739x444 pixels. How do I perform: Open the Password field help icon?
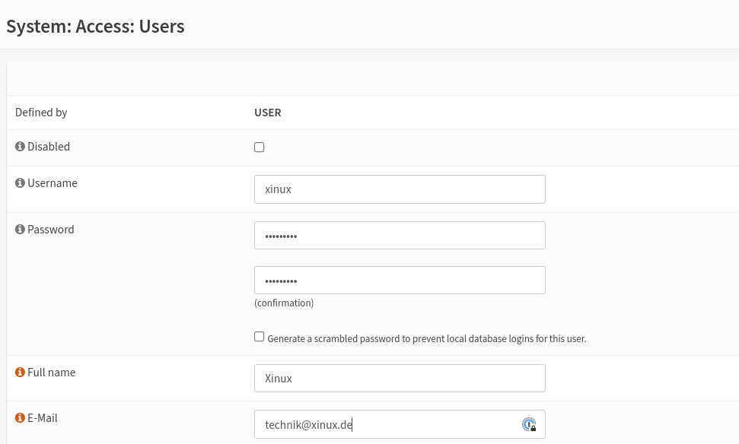pyautogui.click(x=20, y=230)
